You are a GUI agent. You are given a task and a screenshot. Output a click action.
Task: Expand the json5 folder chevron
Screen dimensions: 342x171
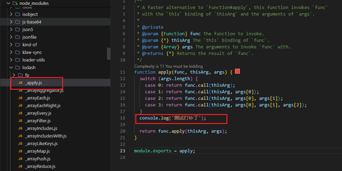11,29
